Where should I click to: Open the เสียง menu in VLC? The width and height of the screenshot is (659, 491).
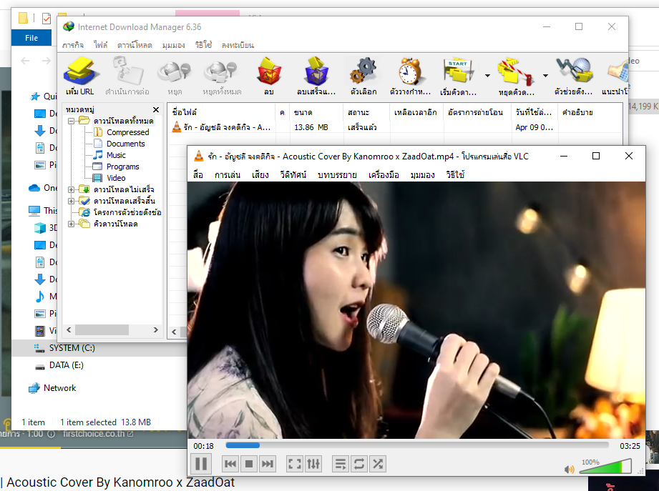[x=260, y=174]
